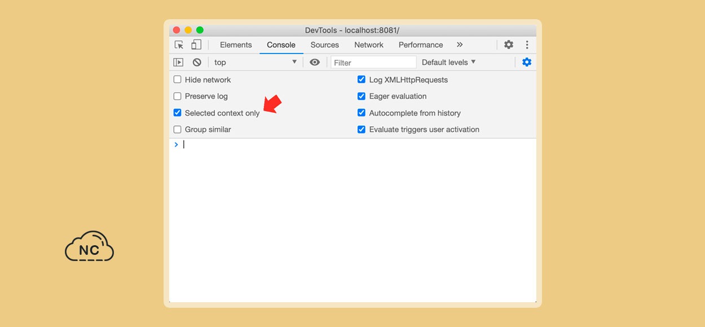
Task: Open the Sources tab
Action: pyautogui.click(x=325, y=45)
